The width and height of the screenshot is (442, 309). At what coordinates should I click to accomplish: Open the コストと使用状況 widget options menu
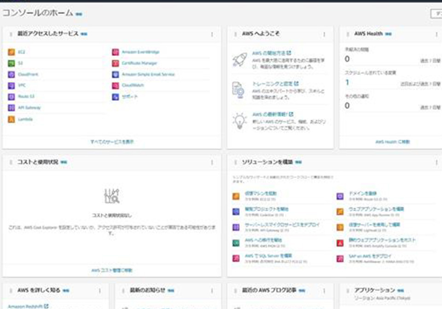pyautogui.click(x=212, y=162)
